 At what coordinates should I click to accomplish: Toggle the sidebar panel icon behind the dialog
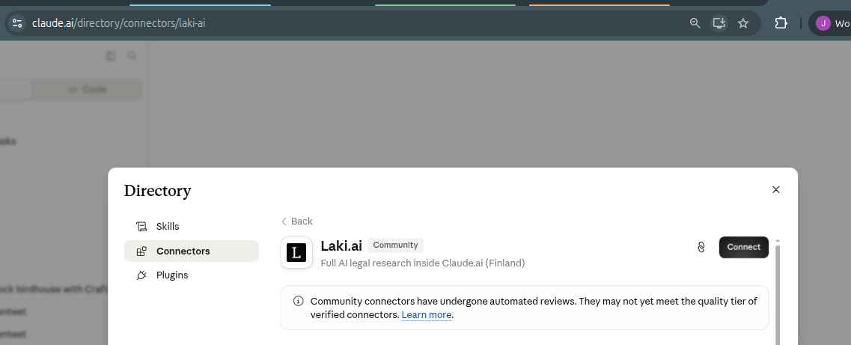(111, 56)
